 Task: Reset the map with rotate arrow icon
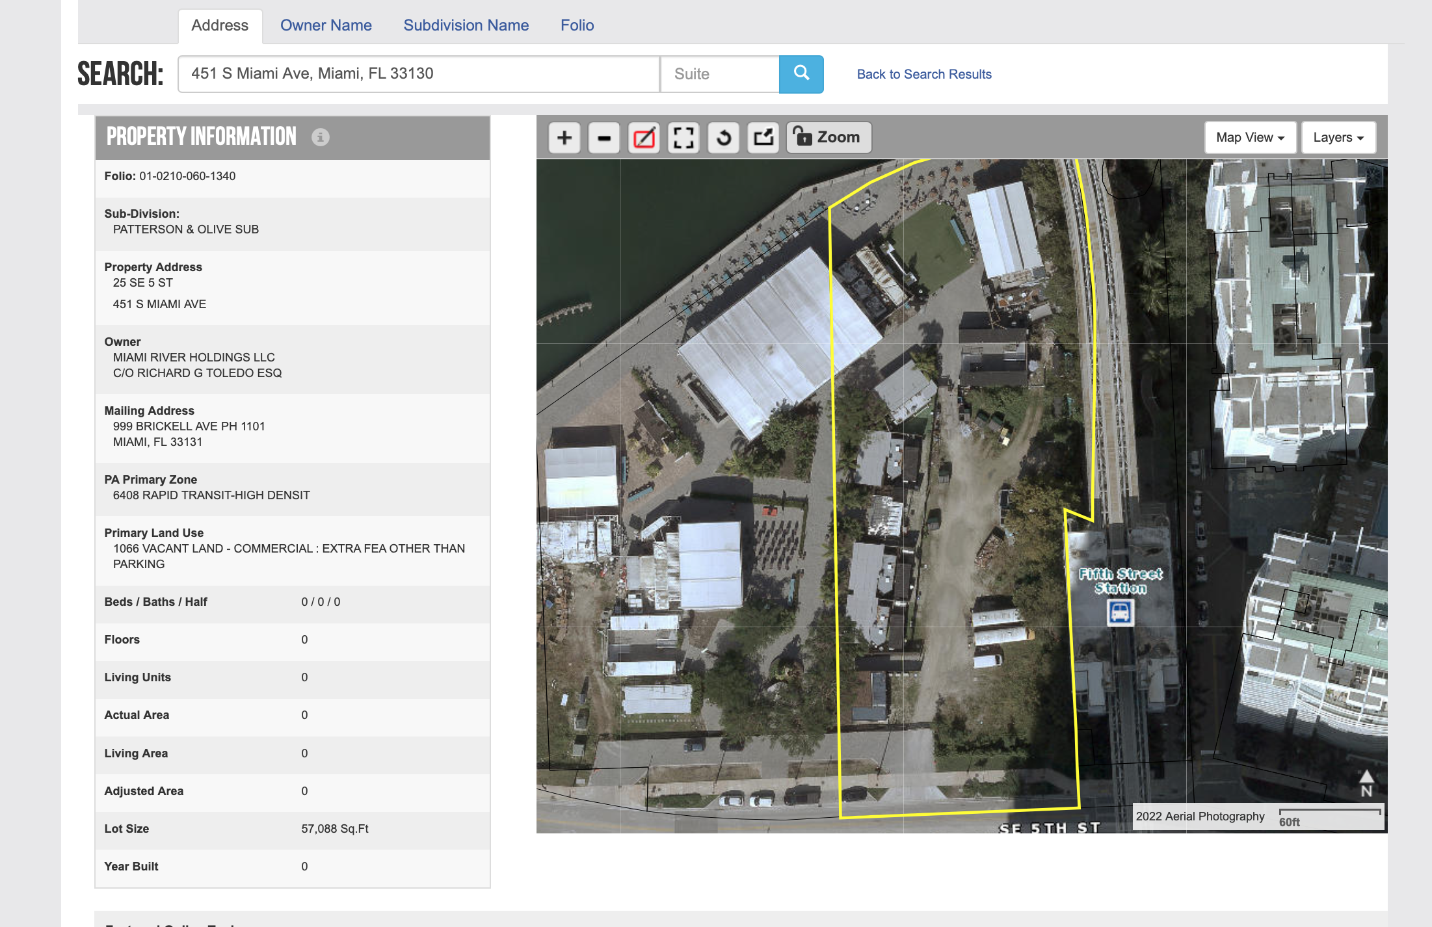[723, 138]
